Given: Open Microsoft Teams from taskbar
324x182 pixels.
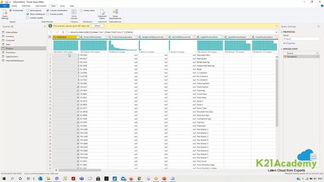Looking at the screenshot, I should 82,178.
